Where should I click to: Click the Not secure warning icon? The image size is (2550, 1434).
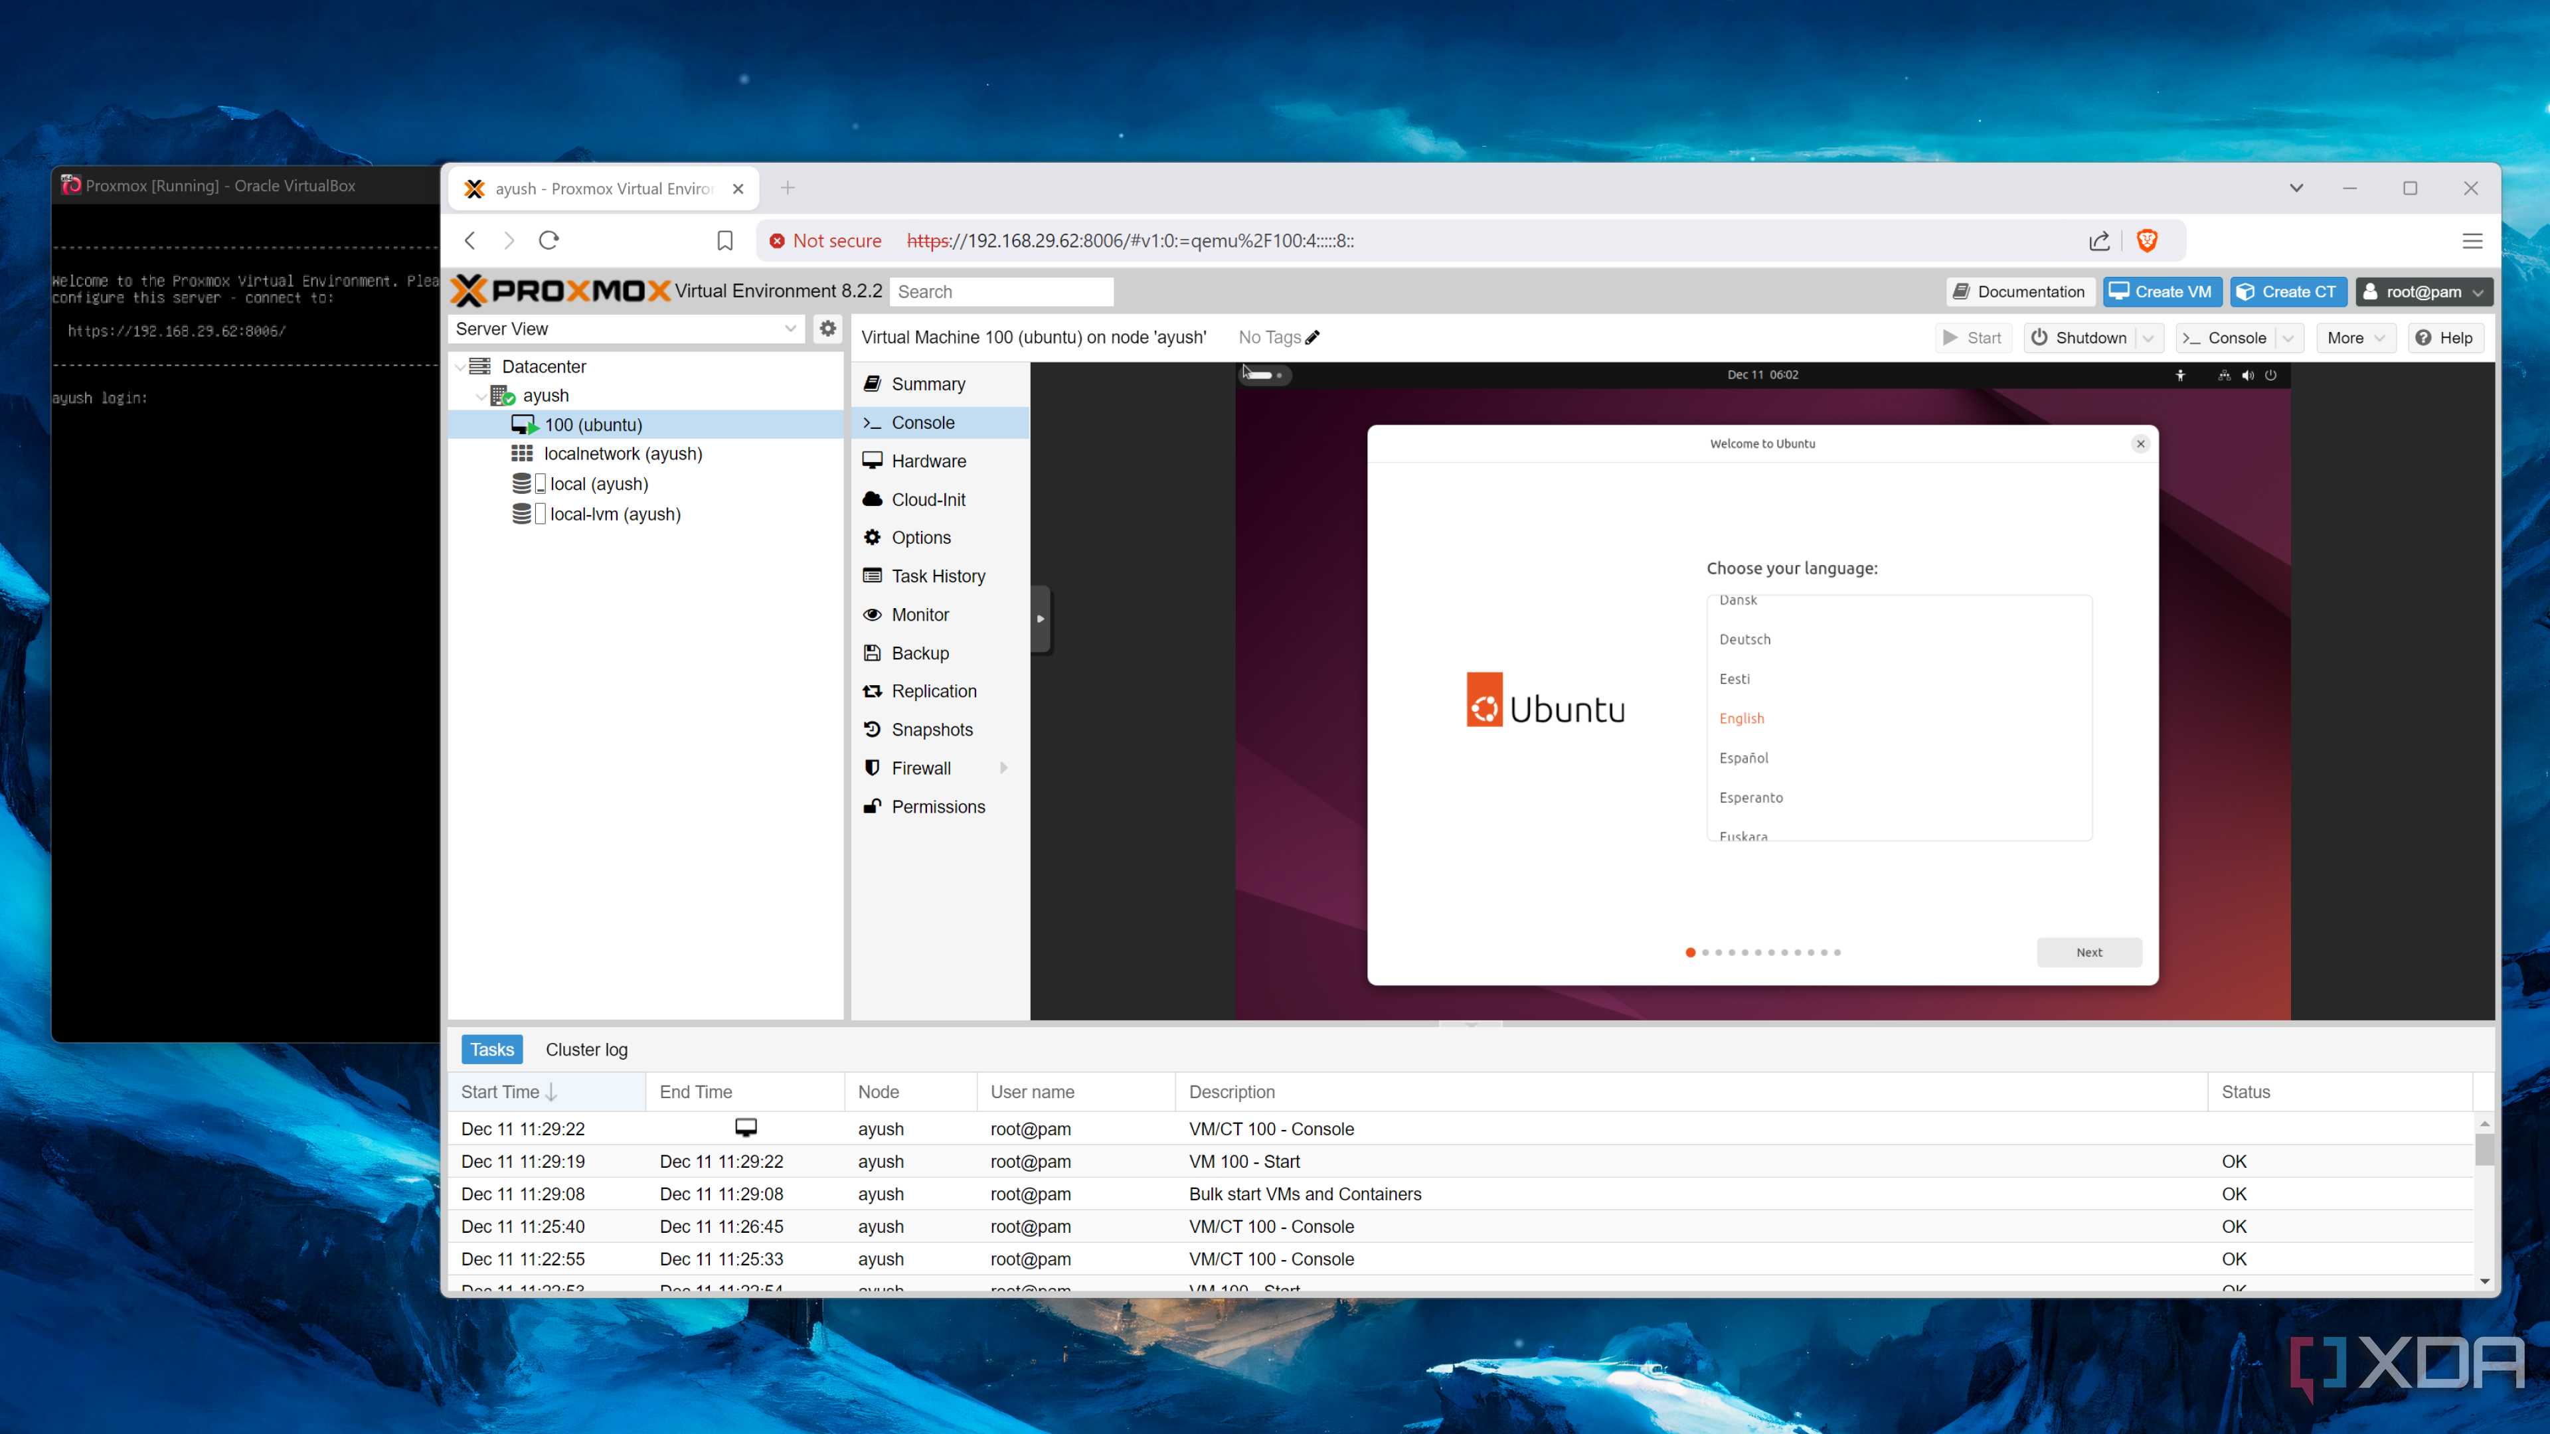tap(777, 240)
